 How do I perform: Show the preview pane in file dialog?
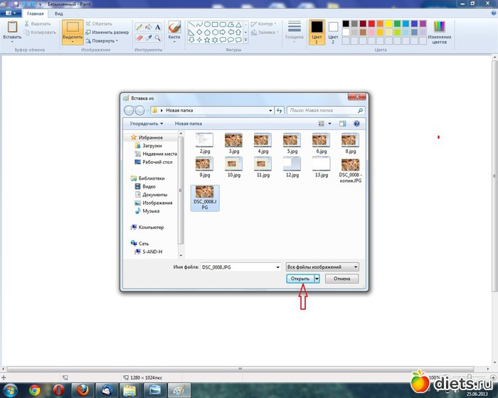(343, 123)
